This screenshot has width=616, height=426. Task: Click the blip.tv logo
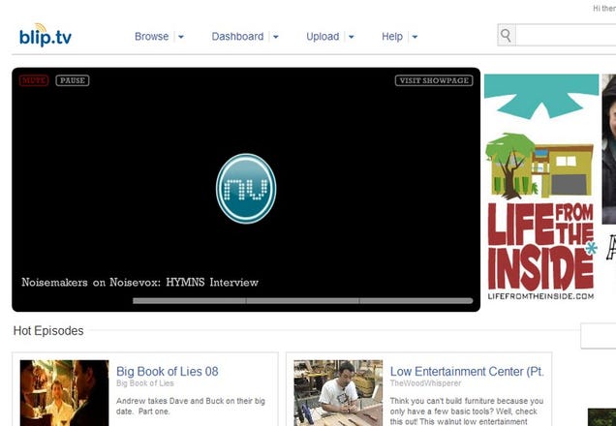pyautogui.click(x=46, y=35)
